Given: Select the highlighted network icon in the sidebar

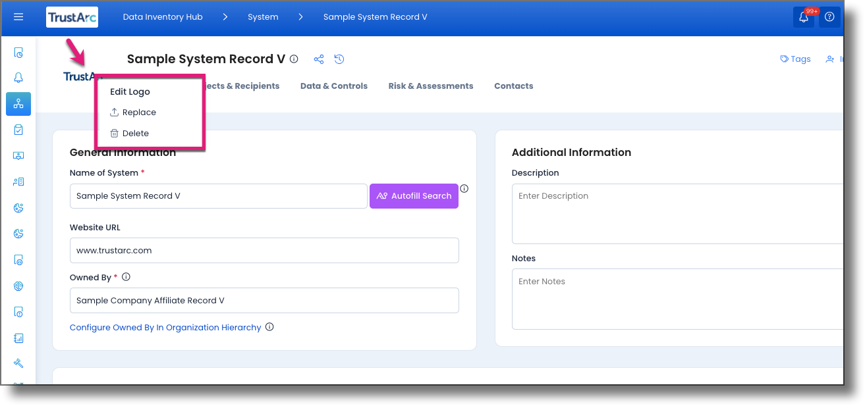Looking at the screenshot, I should [x=18, y=103].
